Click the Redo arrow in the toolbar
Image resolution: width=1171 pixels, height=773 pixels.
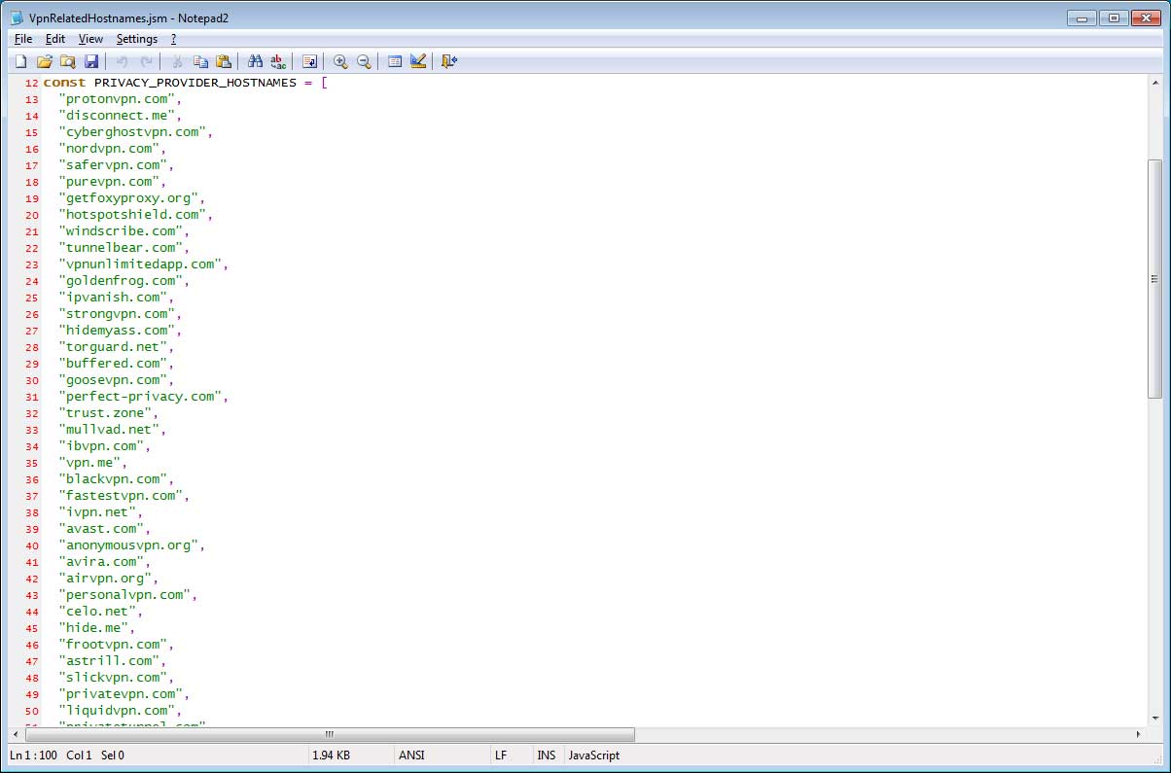(x=145, y=61)
